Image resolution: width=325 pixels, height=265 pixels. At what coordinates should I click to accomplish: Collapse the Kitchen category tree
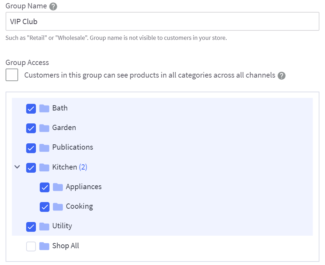pyautogui.click(x=17, y=167)
